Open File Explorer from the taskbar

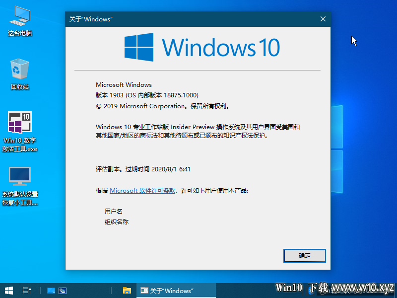pos(127,291)
